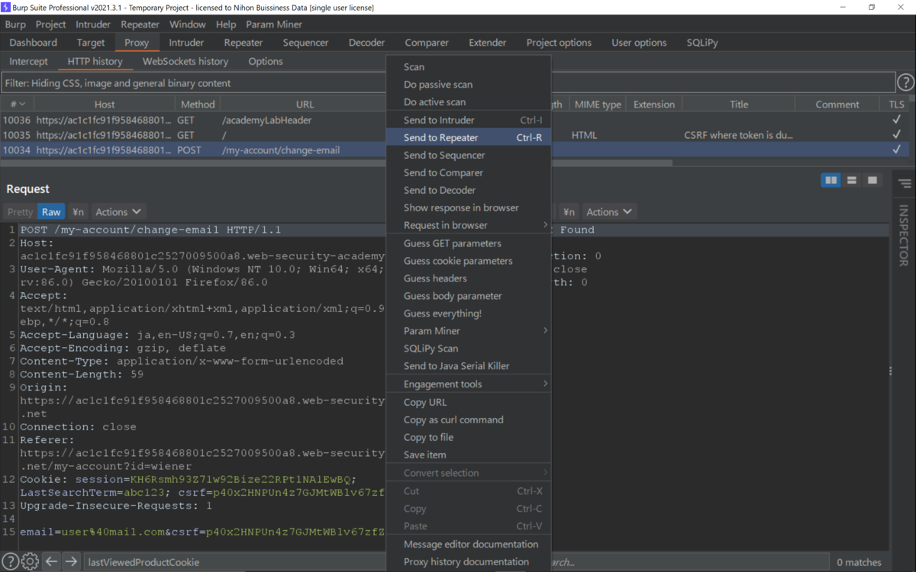Select the single-pane tabbed layout icon

pyautogui.click(x=872, y=180)
